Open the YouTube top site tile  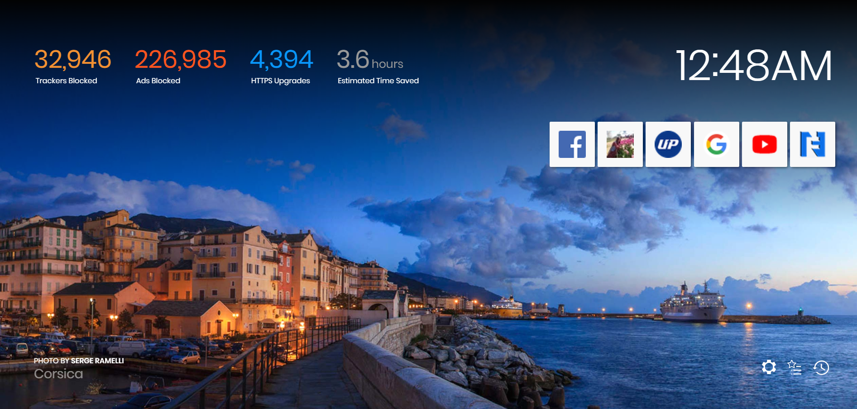click(764, 144)
